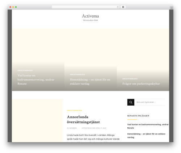Click the green maximize window button
Image resolution: width=181 pixels, height=153 pixels.
click(16, 7)
